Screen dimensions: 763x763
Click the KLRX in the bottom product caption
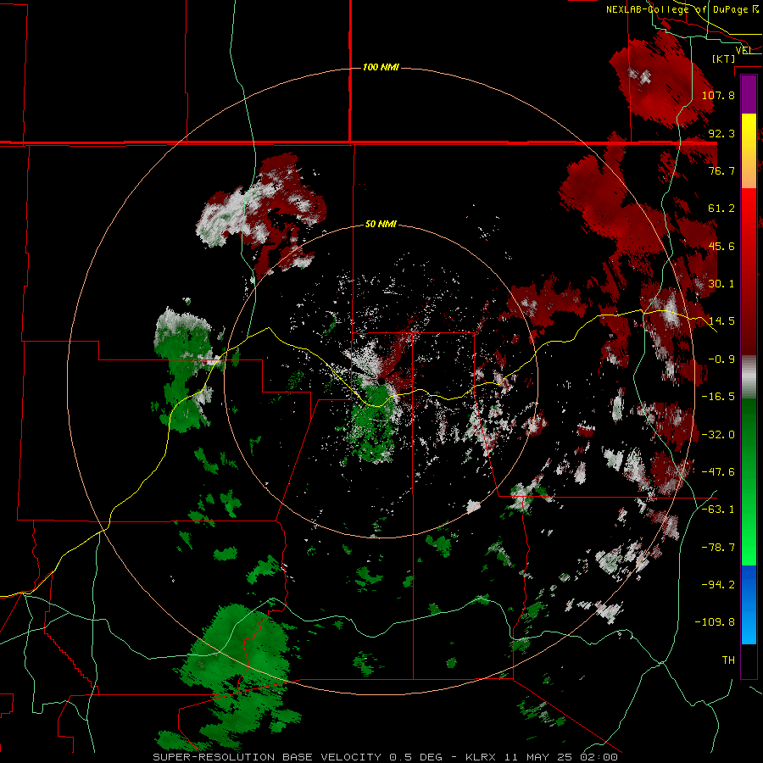(x=481, y=757)
